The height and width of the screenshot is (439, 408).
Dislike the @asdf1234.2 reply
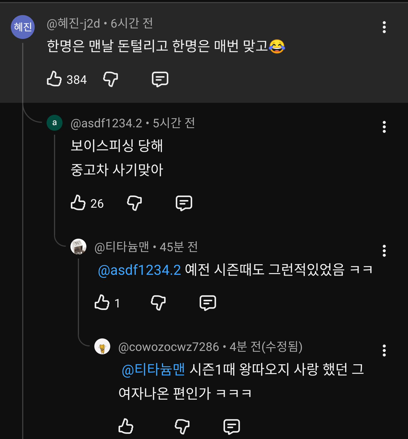coord(134,203)
